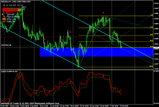Click the blue up arrow on lower channel line near 21 Dec
The width and height of the screenshot is (159, 107).
click(9, 30)
